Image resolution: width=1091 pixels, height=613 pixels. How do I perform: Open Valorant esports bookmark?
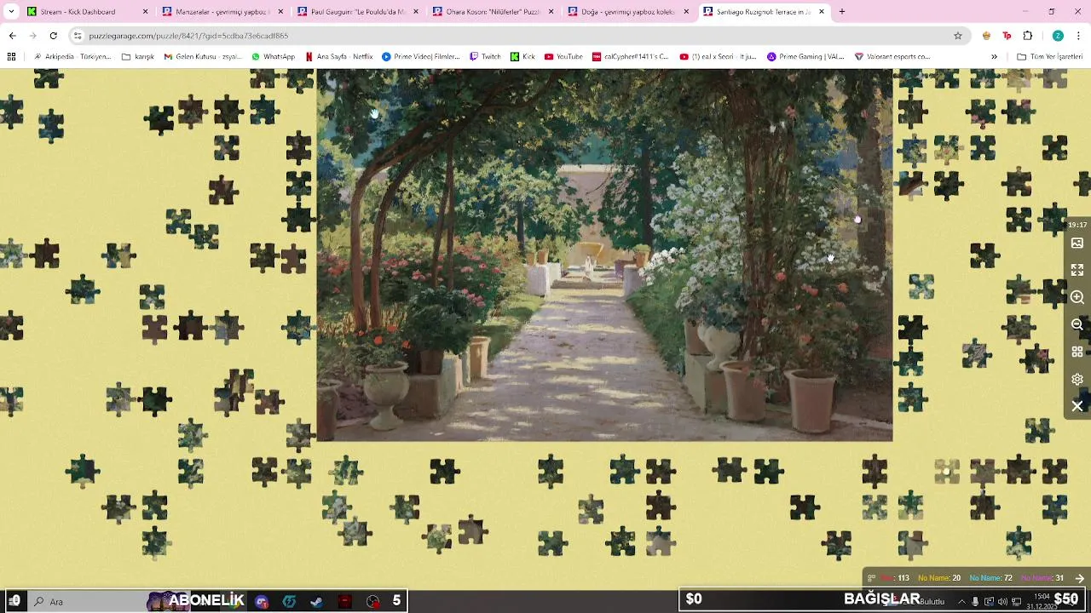[x=892, y=57]
